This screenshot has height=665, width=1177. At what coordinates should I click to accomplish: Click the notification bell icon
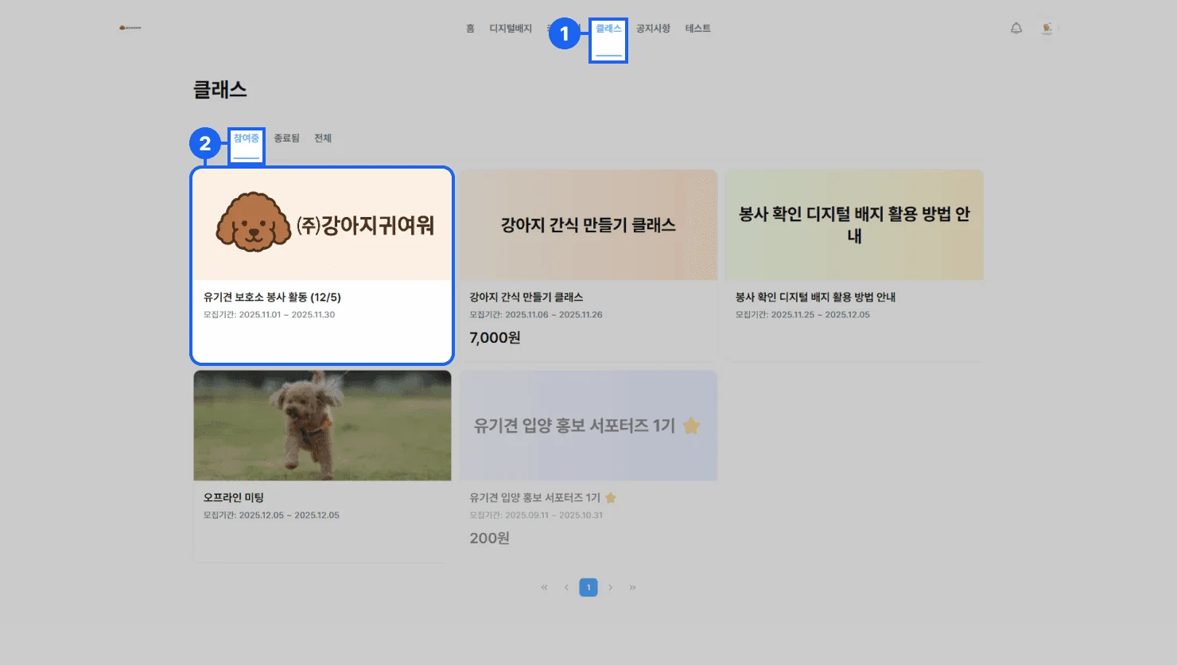1016,29
